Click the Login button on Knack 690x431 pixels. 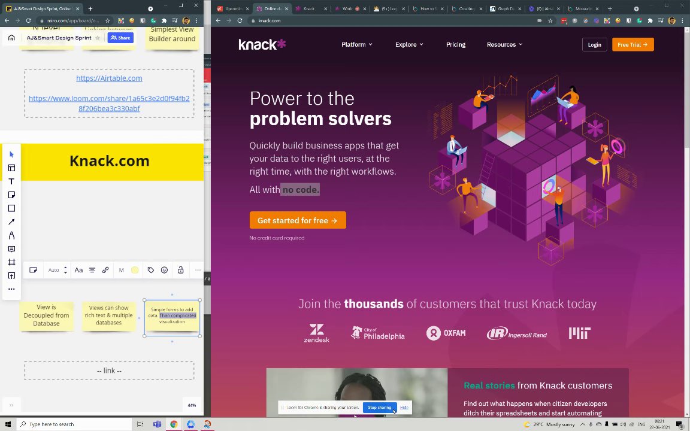click(595, 44)
